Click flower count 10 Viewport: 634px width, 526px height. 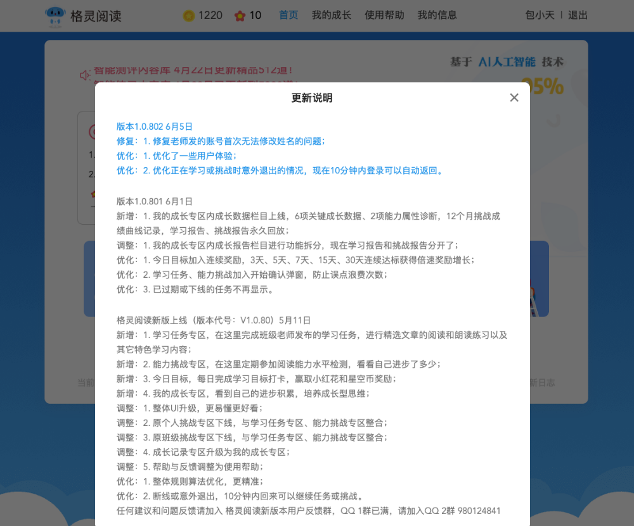coord(255,15)
